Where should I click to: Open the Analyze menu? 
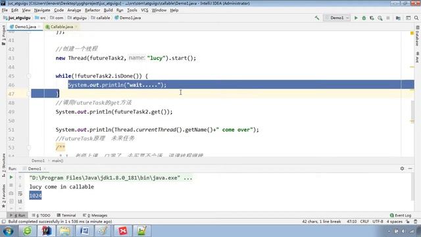pyautogui.click(x=74, y=10)
